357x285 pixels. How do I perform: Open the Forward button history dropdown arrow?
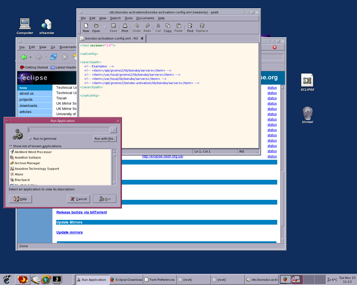pos(46,57)
